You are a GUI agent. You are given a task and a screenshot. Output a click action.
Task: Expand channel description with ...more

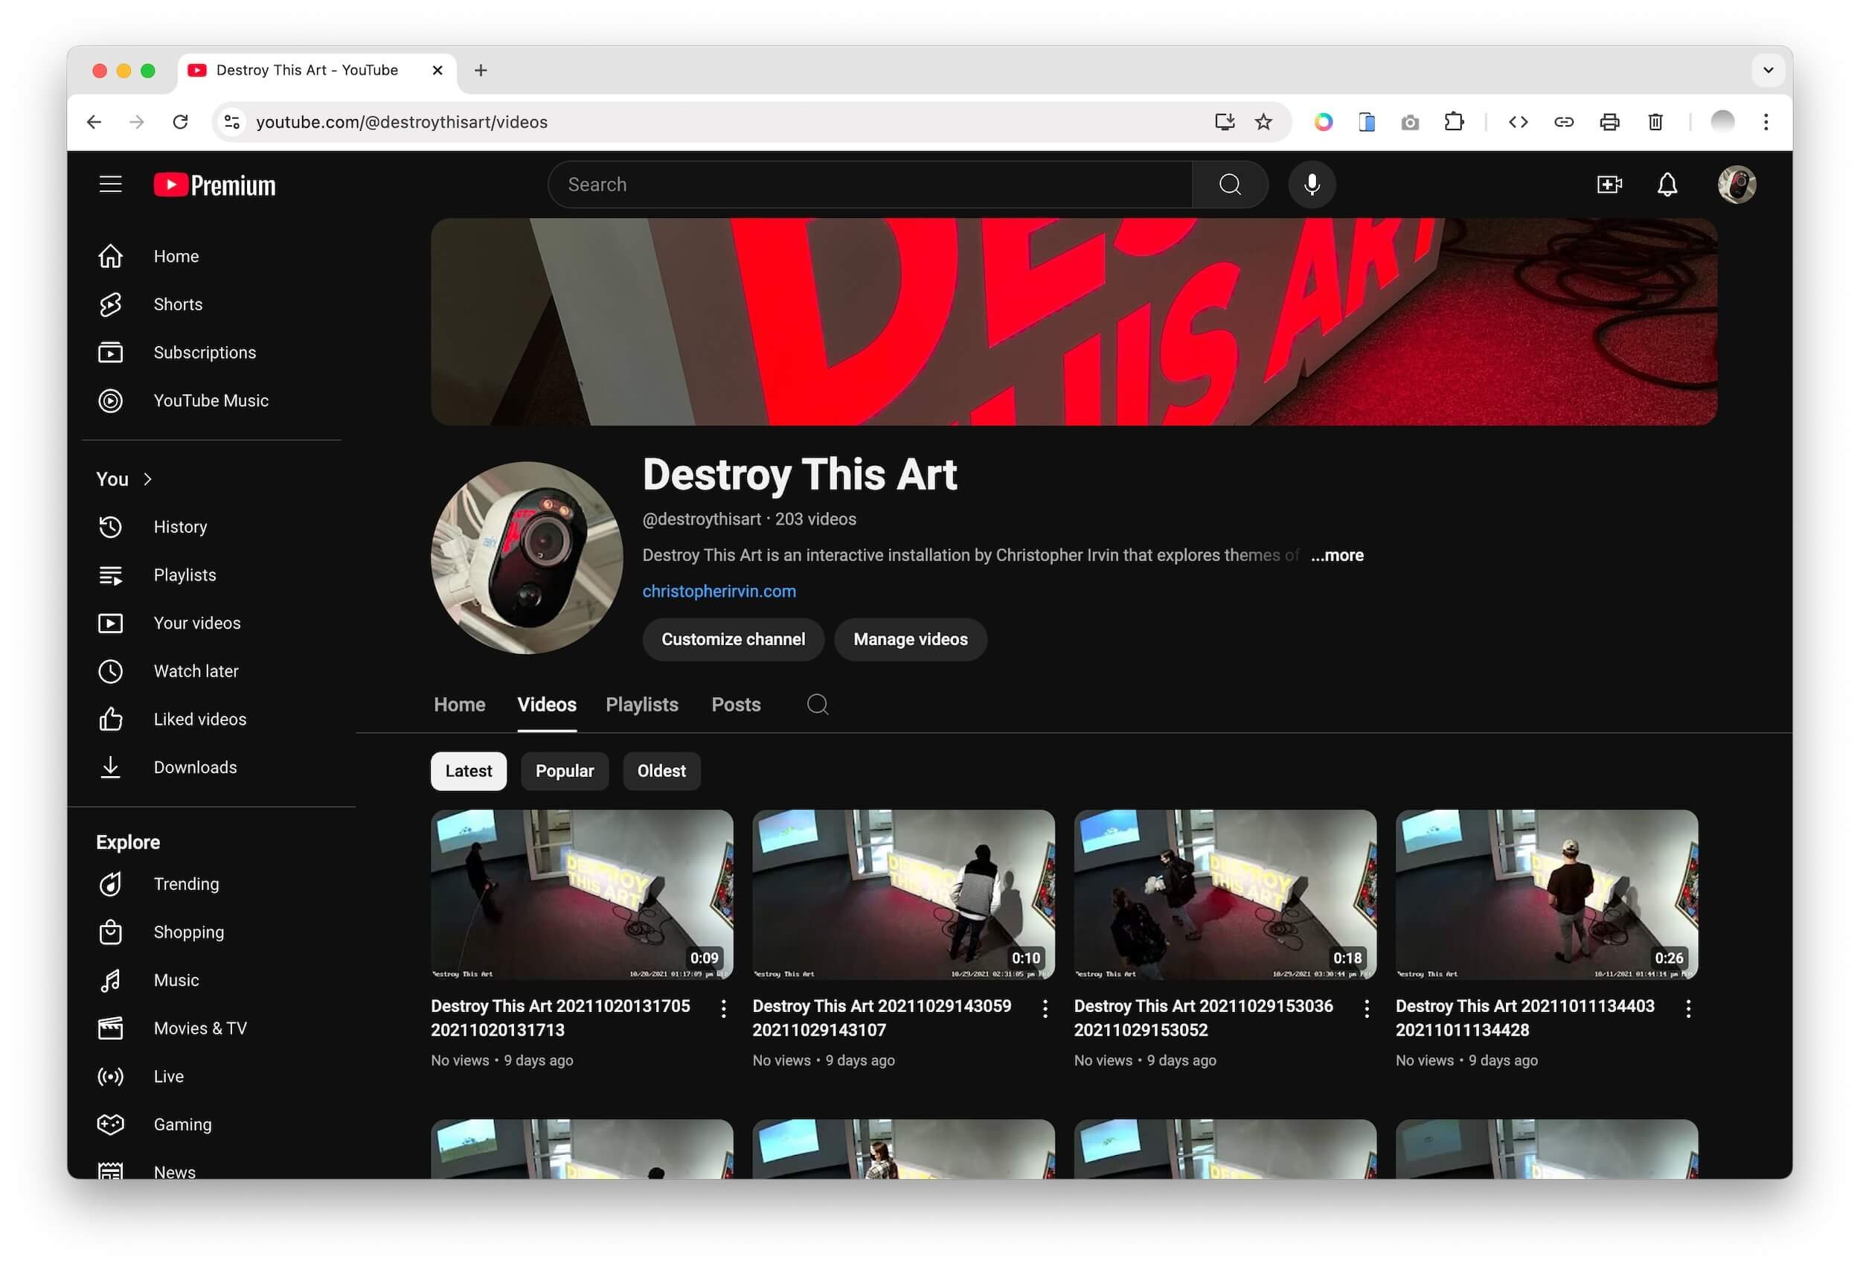1336,555
